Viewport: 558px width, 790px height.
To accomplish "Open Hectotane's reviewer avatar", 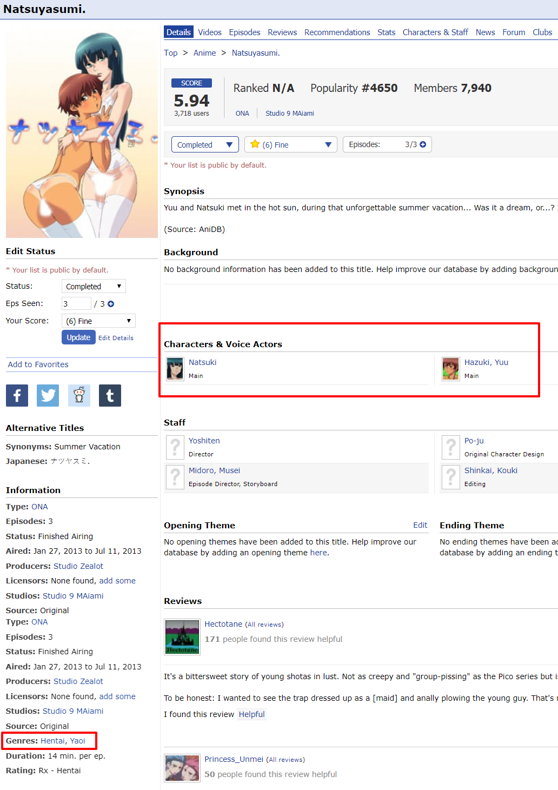I will (x=182, y=637).
